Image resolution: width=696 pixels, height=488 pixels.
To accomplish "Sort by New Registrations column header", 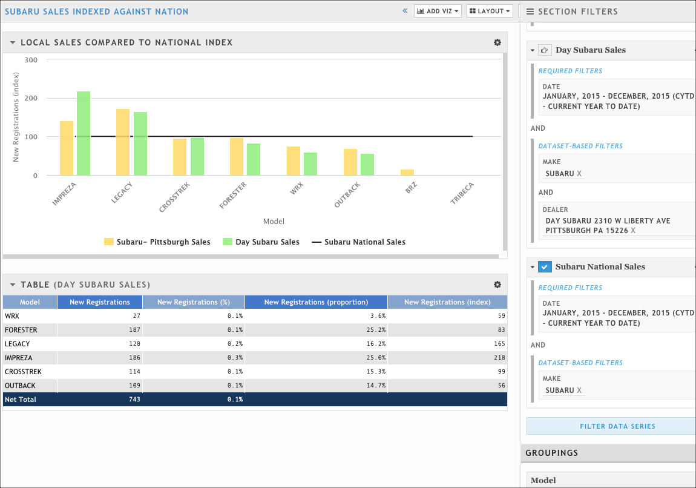I will coord(99,302).
